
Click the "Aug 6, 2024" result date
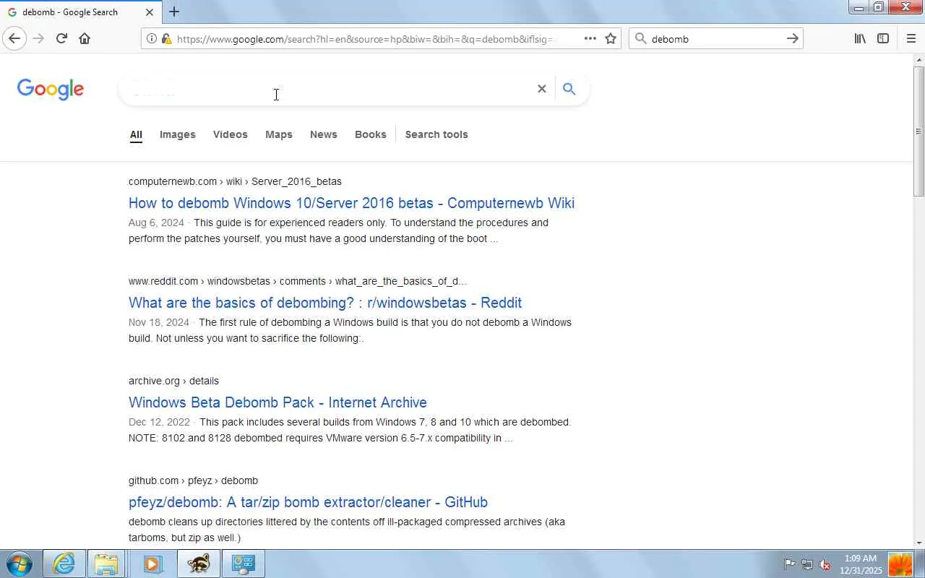(156, 223)
